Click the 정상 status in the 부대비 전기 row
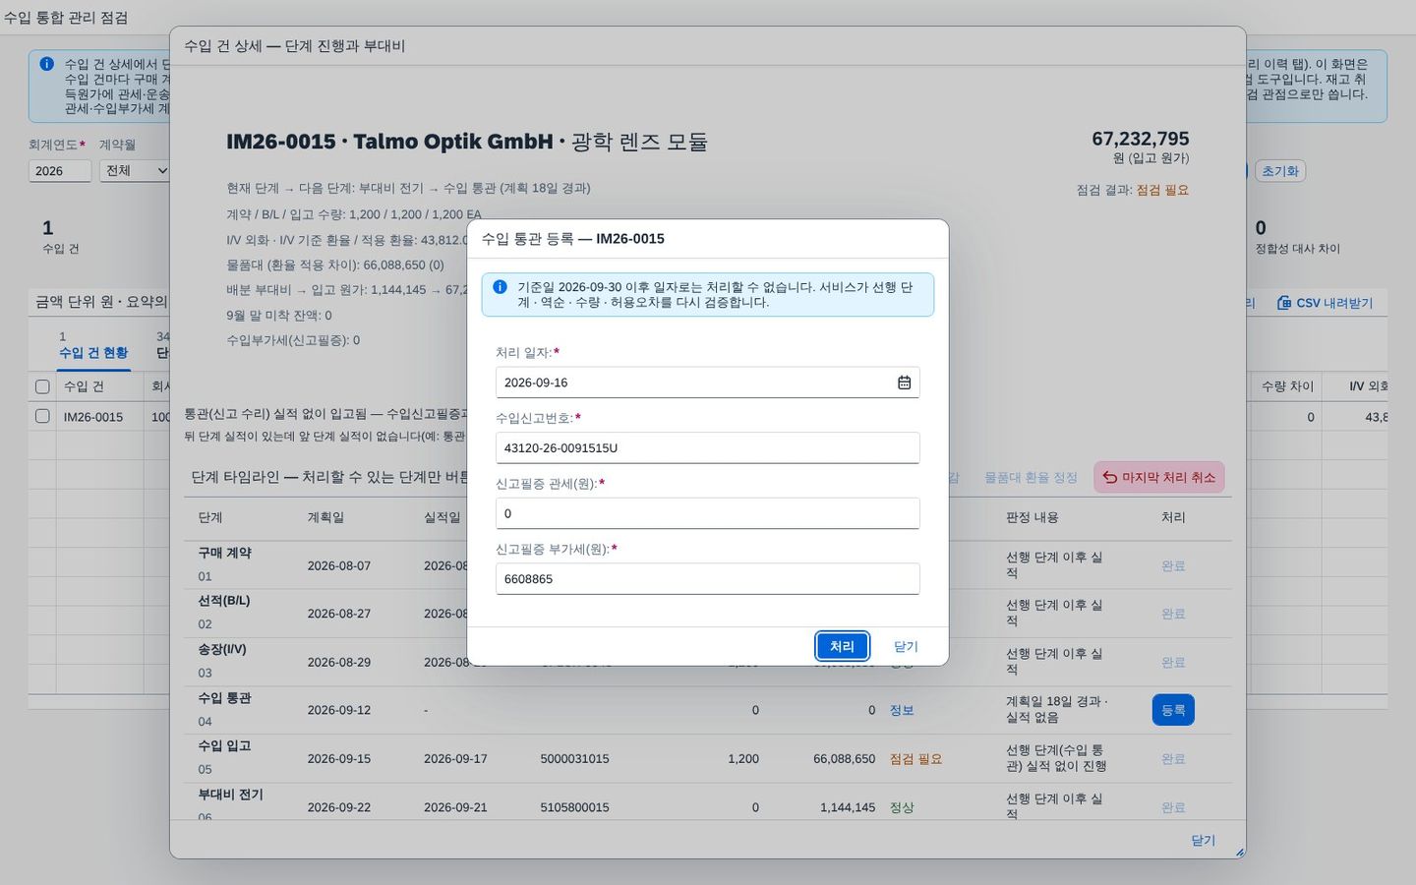The height and width of the screenshot is (885, 1416). pyautogui.click(x=902, y=807)
